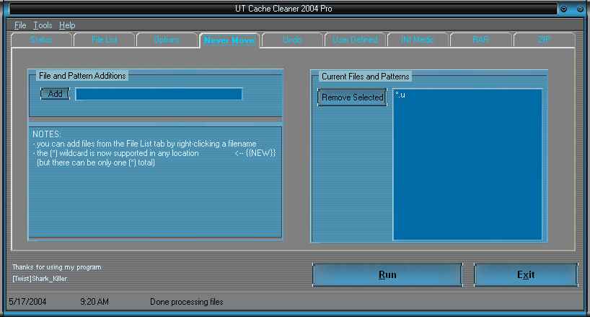Open the Tools menu

tap(43, 25)
